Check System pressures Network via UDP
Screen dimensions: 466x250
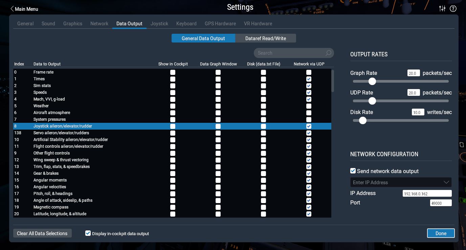pos(309,119)
